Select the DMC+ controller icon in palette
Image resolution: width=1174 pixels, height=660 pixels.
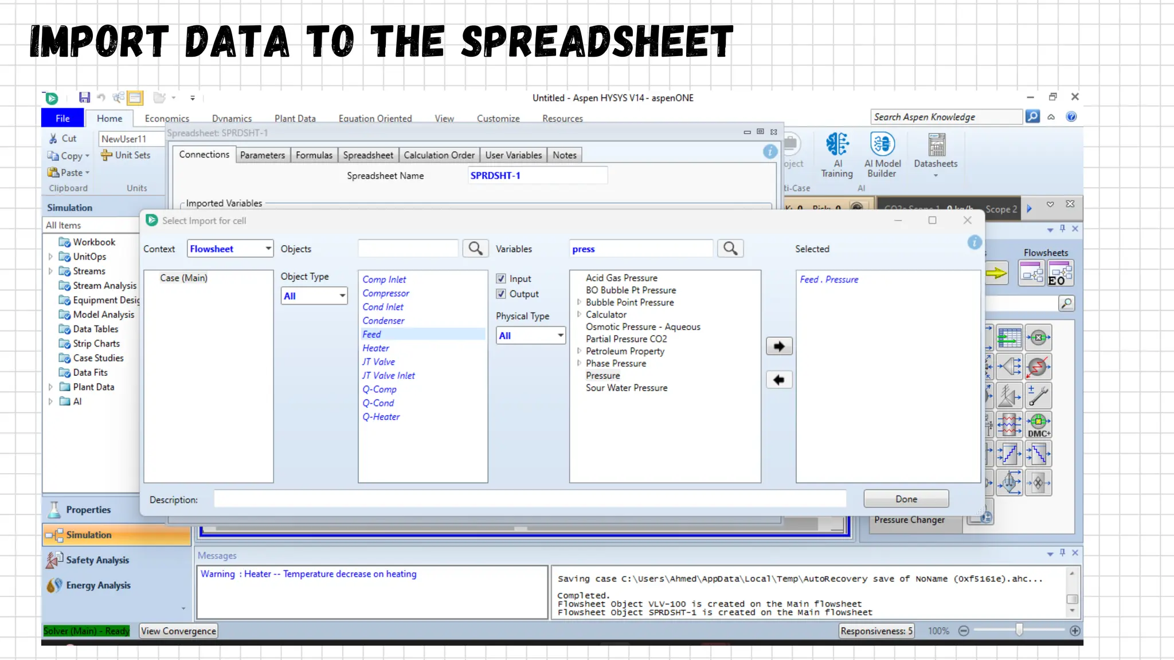coord(1038,425)
